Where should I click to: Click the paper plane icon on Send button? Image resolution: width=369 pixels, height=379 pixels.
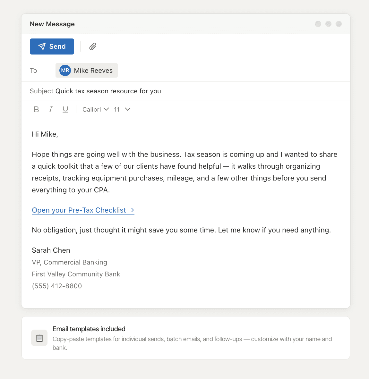pyautogui.click(x=42, y=46)
